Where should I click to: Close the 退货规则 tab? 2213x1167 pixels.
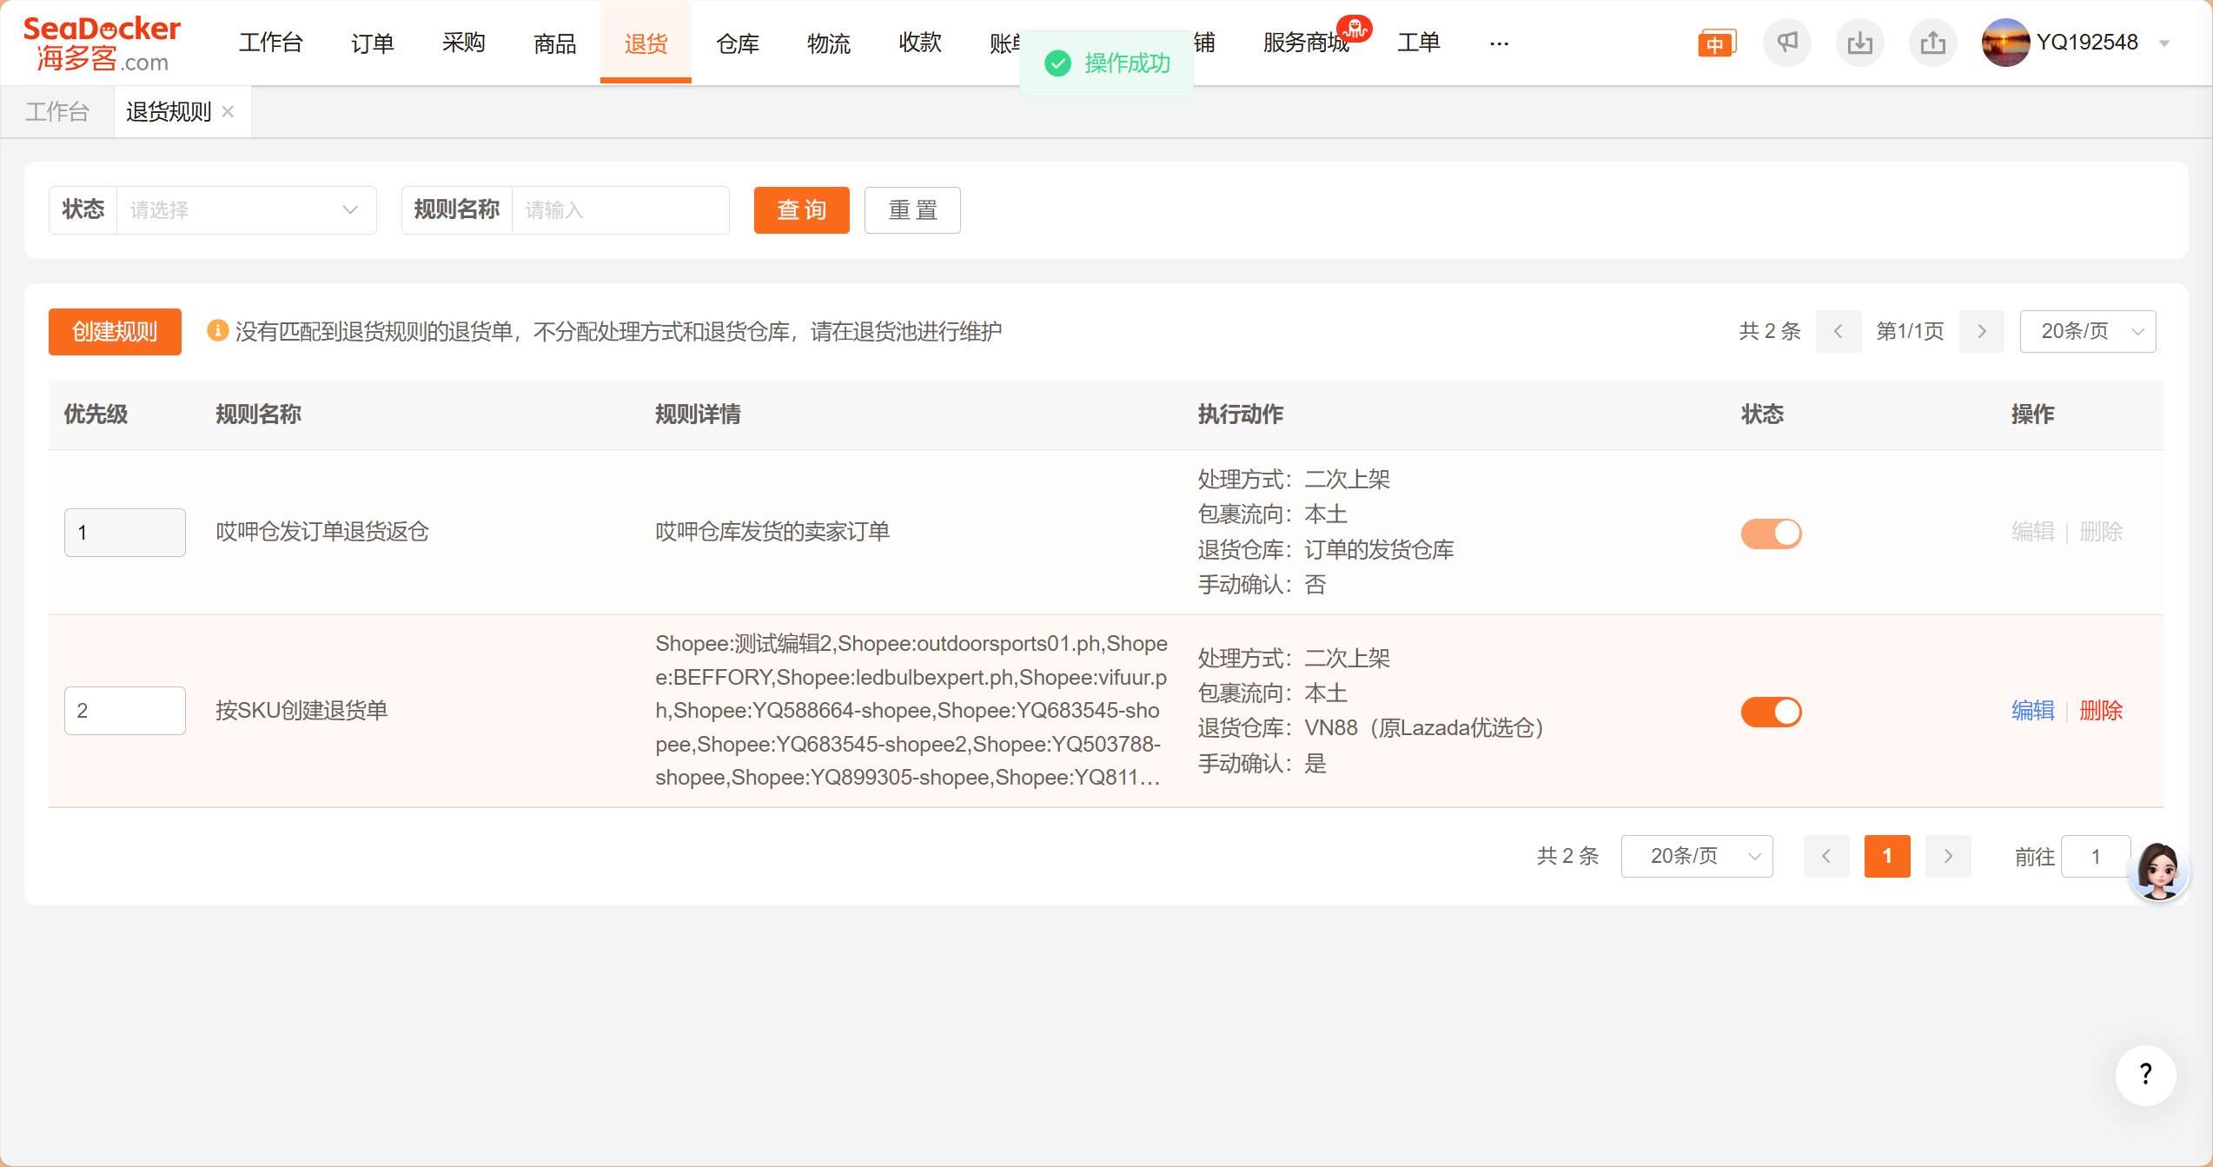229,112
